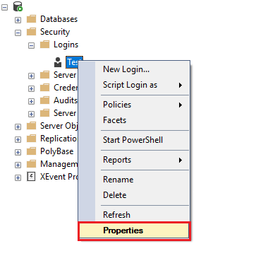Click the Logins folder icon
The width and height of the screenshot is (275, 280).
pyautogui.click(x=44, y=45)
